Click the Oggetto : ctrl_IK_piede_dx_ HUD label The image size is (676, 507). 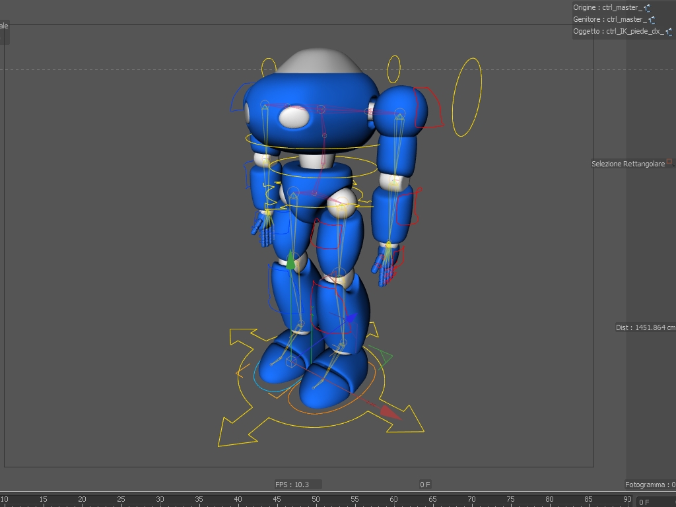coord(618,32)
